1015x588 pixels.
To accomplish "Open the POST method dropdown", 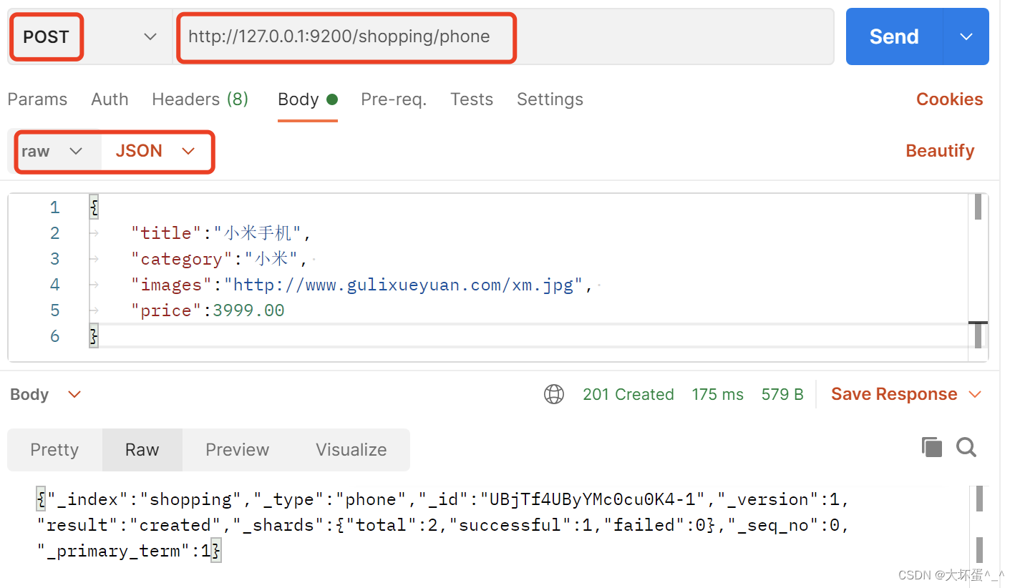I will click(x=89, y=36).
